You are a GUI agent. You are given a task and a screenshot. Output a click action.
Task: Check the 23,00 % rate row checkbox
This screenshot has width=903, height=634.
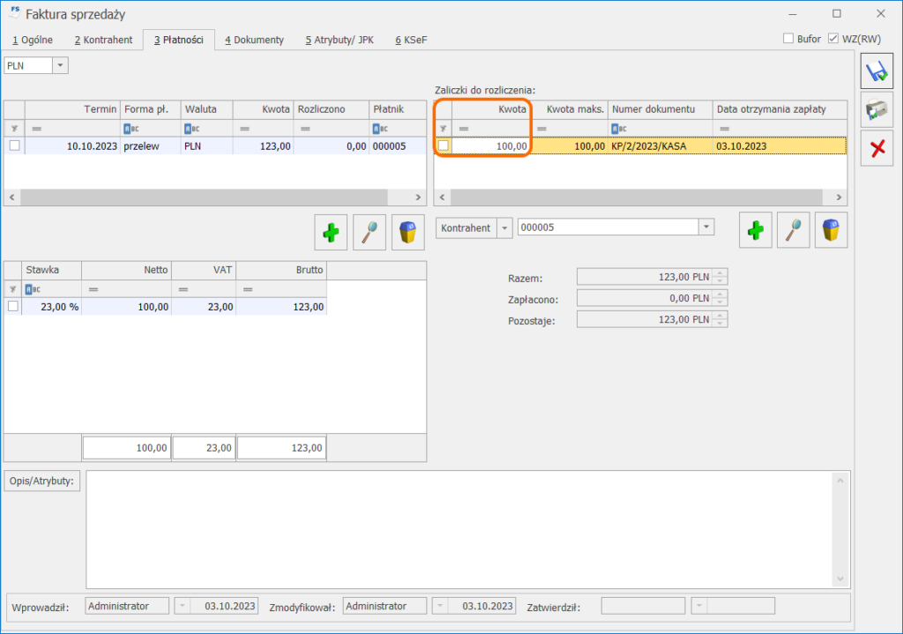(x=12, y=306)
